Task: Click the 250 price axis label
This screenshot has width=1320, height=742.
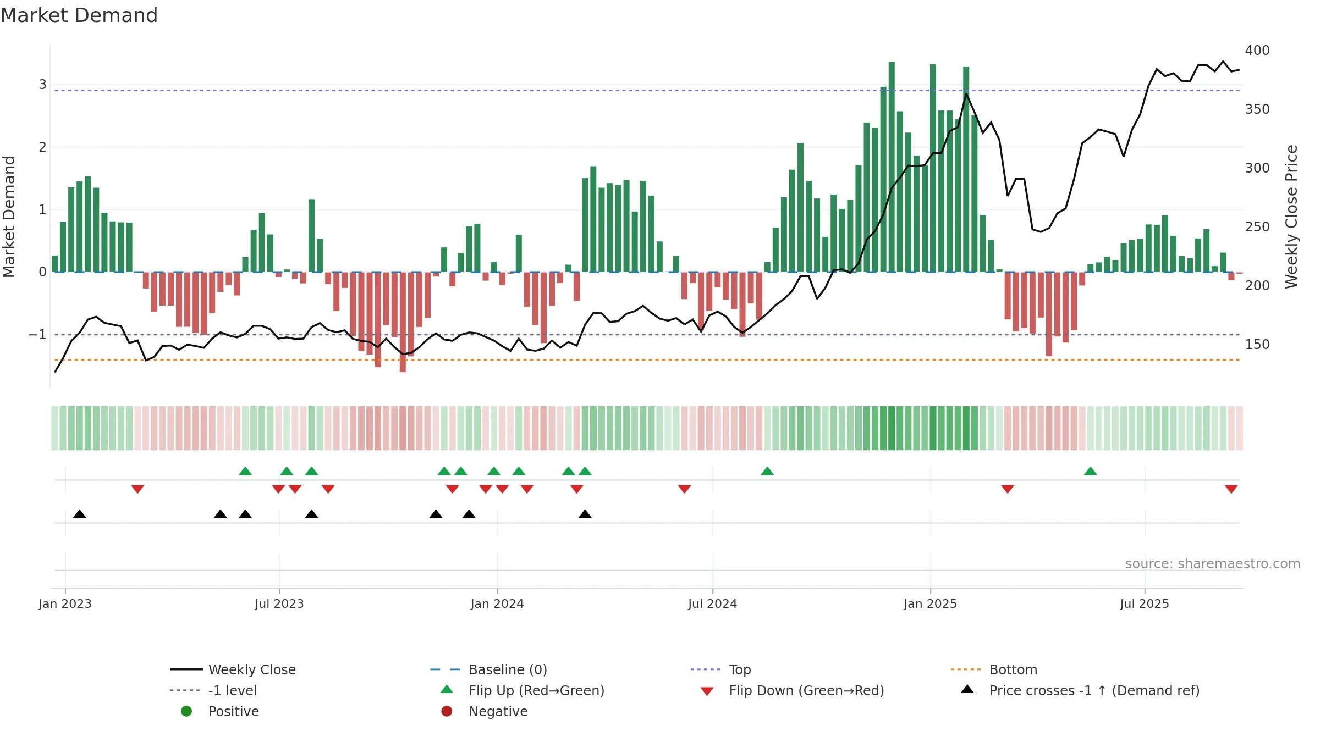Action: [1257, 227]
